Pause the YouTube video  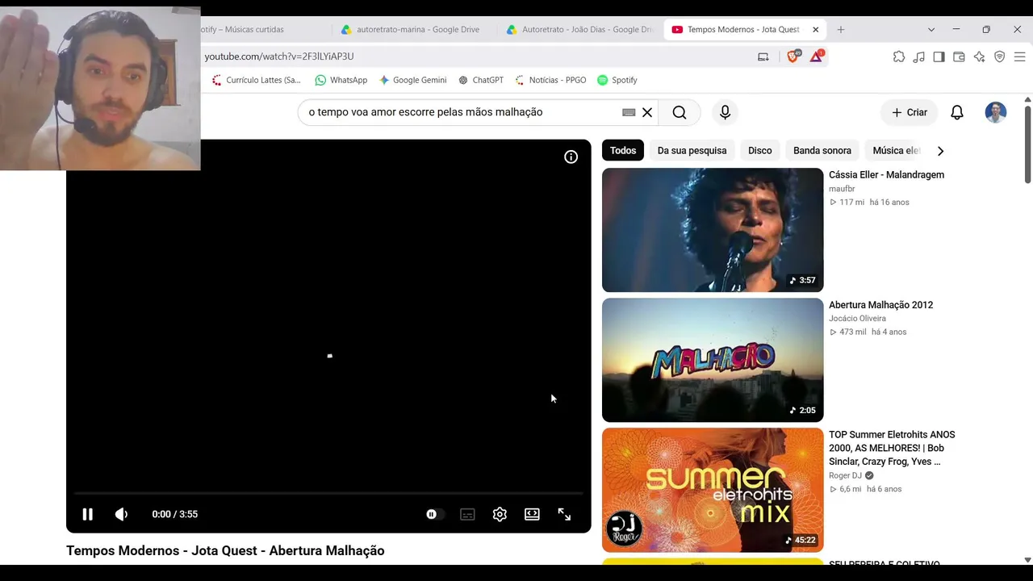[x=87, y=514]
